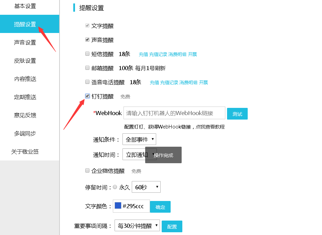322x235 pixels.
Task: Click the 免费 label next to 钉钉提醒
Action: pyautogui.click(x=125, y=97)
